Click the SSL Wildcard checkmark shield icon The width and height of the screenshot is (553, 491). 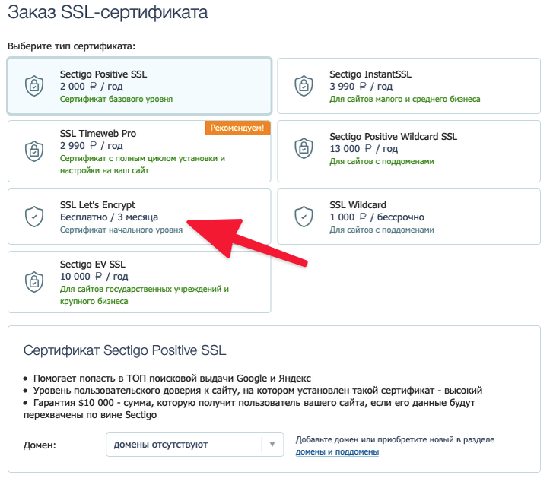[304, 217]
